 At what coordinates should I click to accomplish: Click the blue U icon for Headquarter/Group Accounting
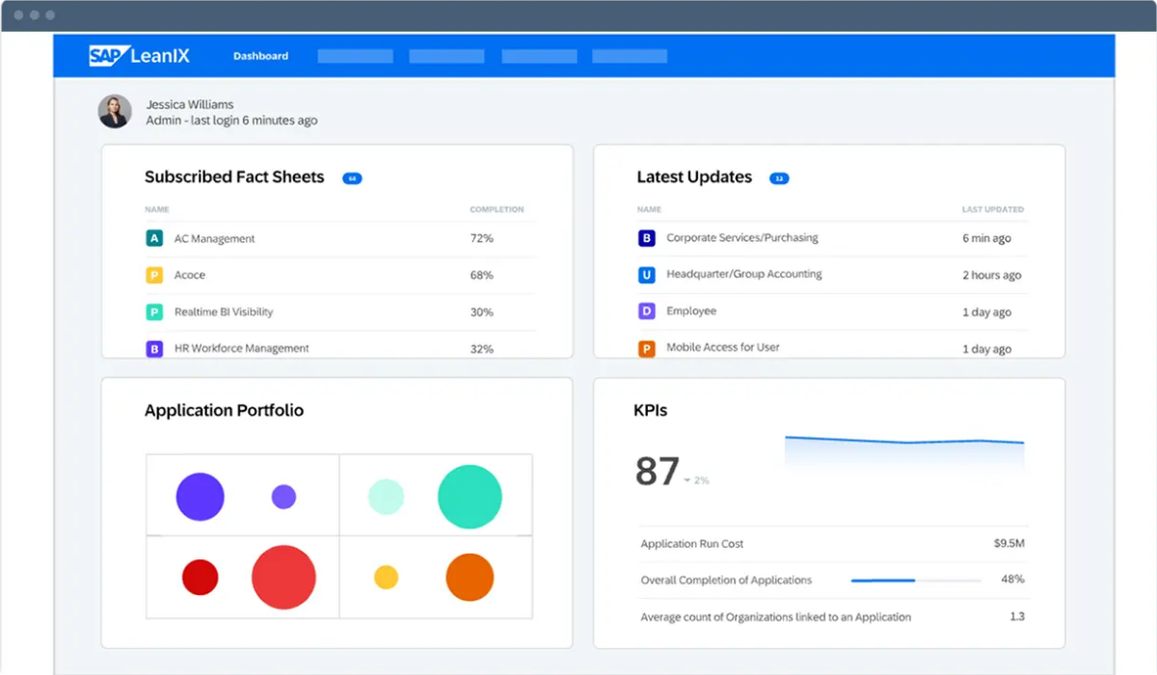click(x=647, y=275)
